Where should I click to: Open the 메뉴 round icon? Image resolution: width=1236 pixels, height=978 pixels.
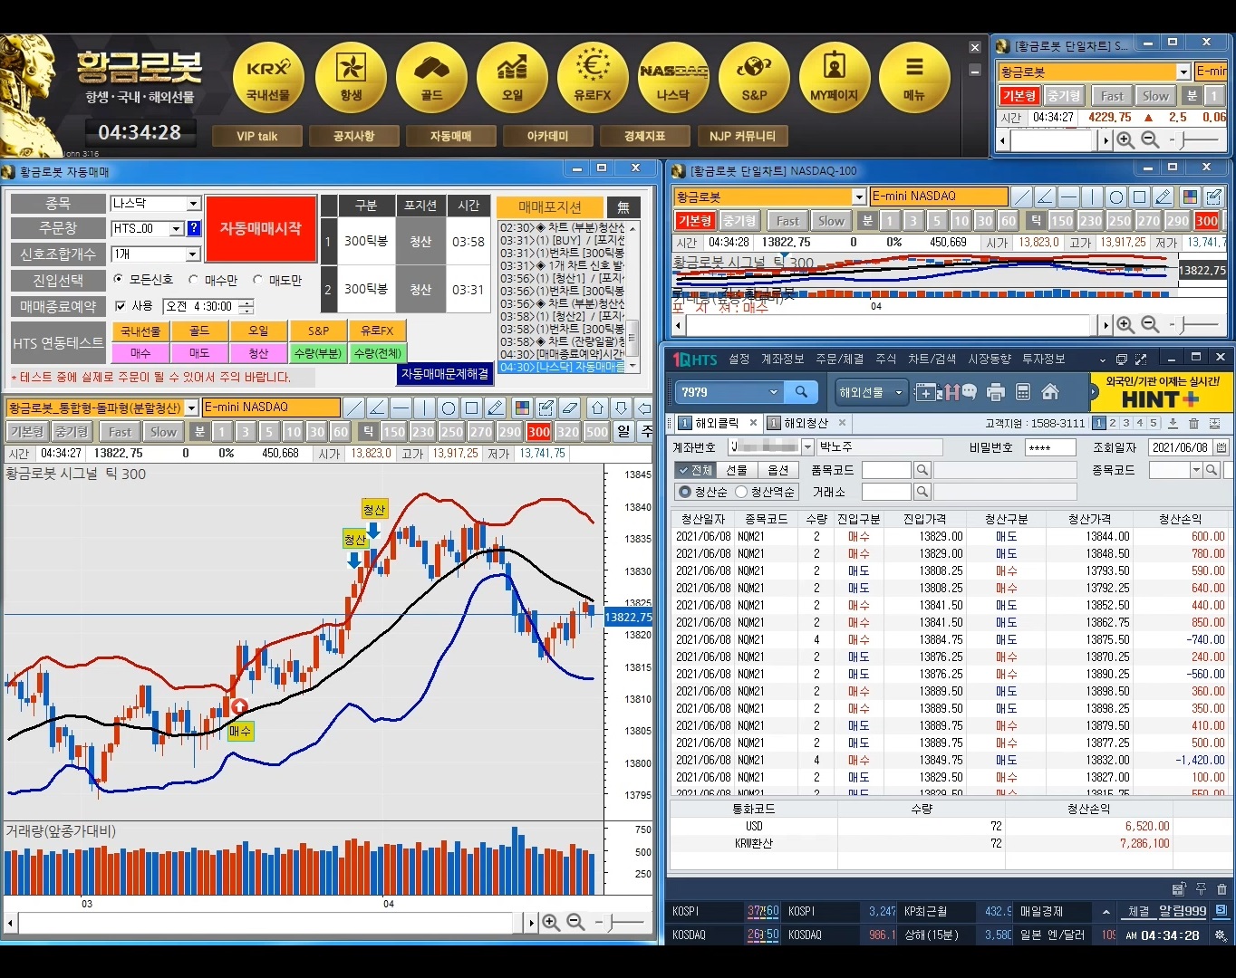tap(914, 79)
